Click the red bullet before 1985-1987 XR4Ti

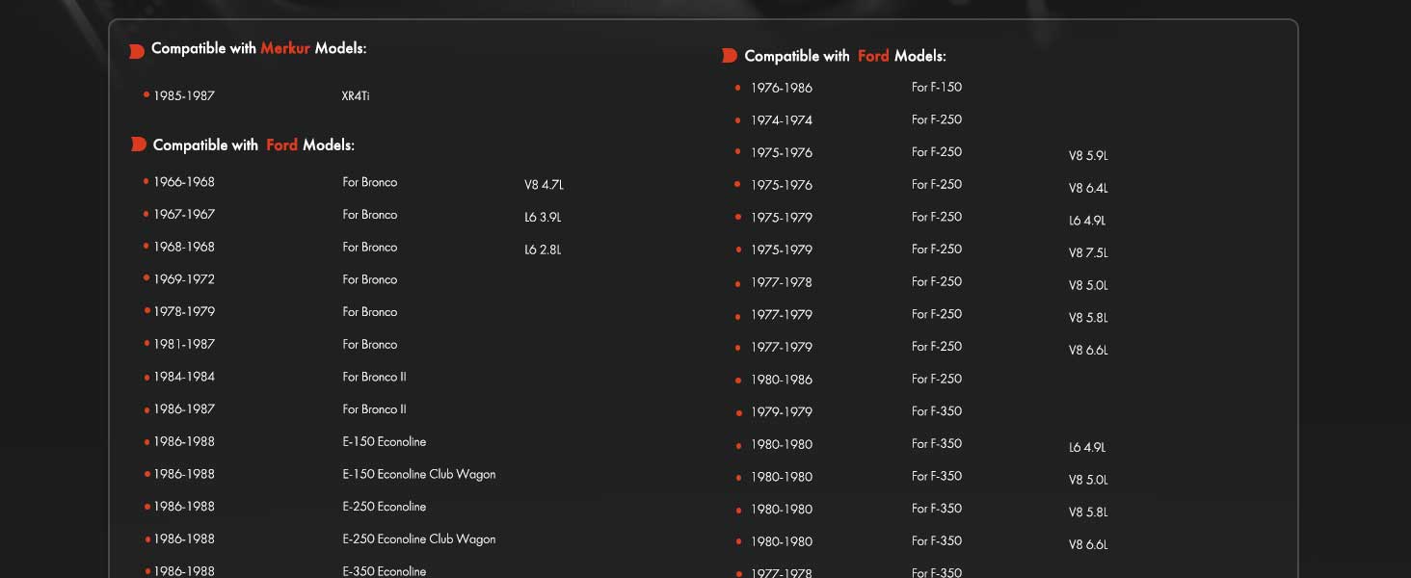click(146, 95)
